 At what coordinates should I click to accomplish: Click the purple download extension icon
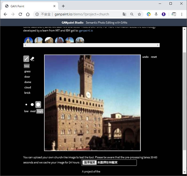point(163,14)
